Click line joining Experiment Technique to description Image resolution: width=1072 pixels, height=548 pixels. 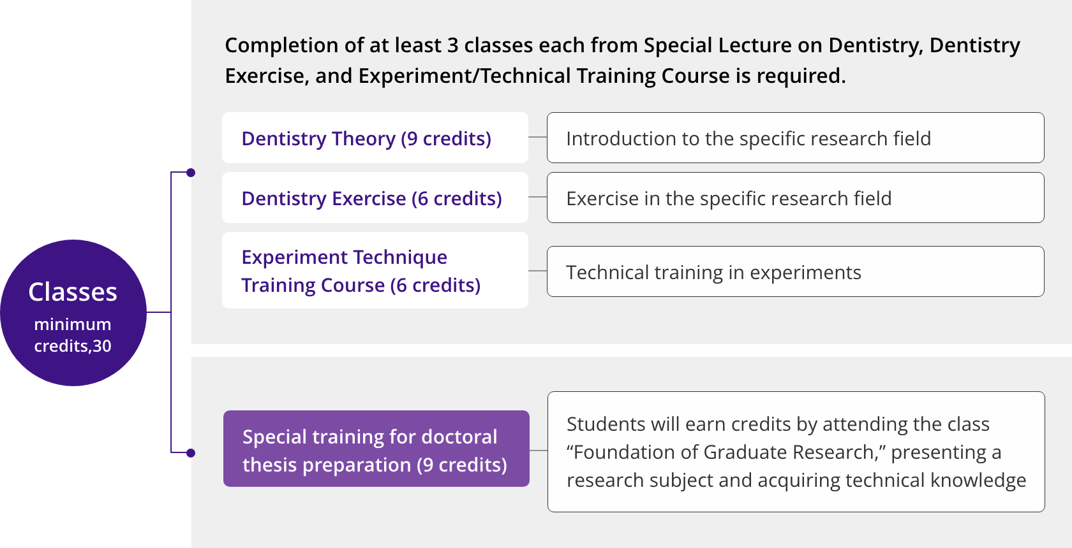coord(538,271)
